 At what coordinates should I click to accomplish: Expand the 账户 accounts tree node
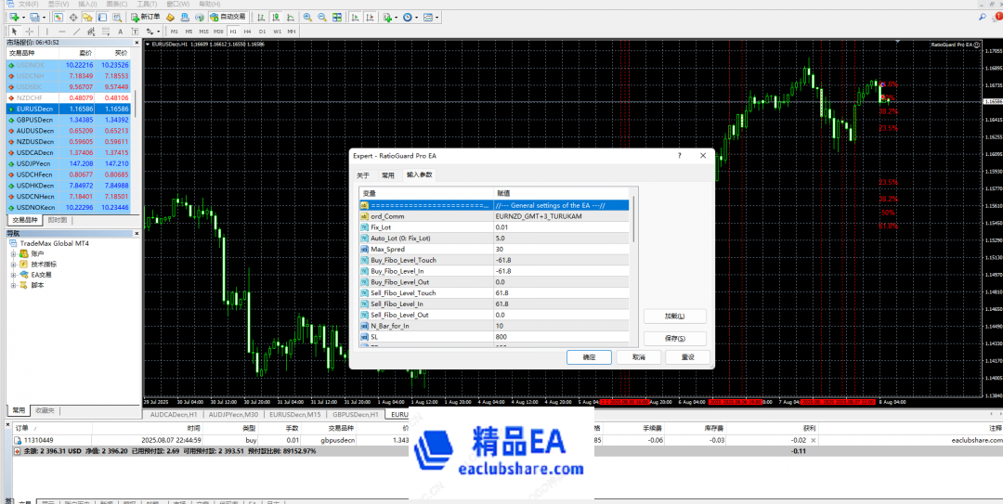click(14, 252)
